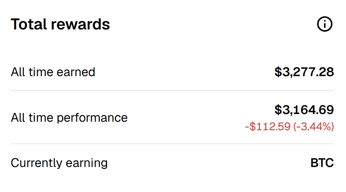Click the BTC earning asset
The width and height of the screenshot is (346, 192).
click(322, 163)
